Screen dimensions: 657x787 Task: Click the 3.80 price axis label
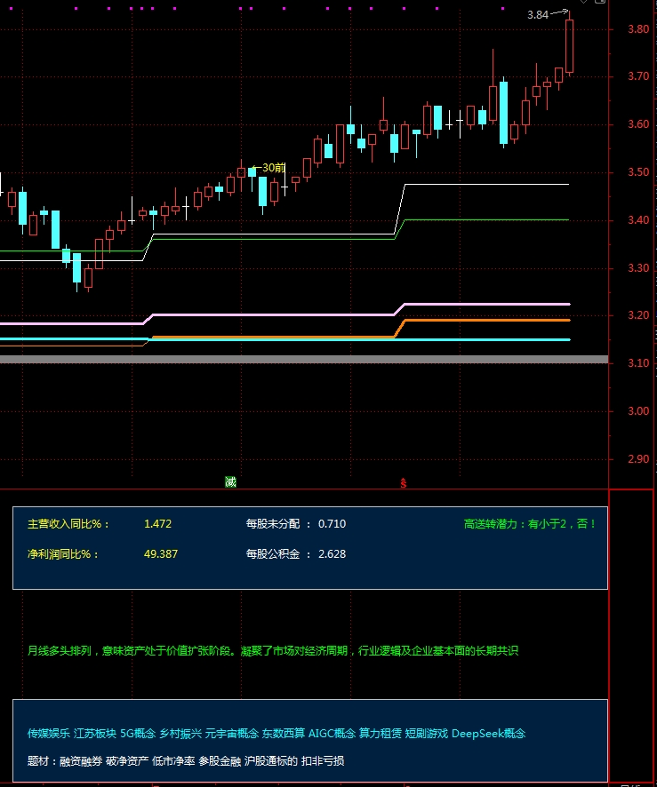coord(638,29)
